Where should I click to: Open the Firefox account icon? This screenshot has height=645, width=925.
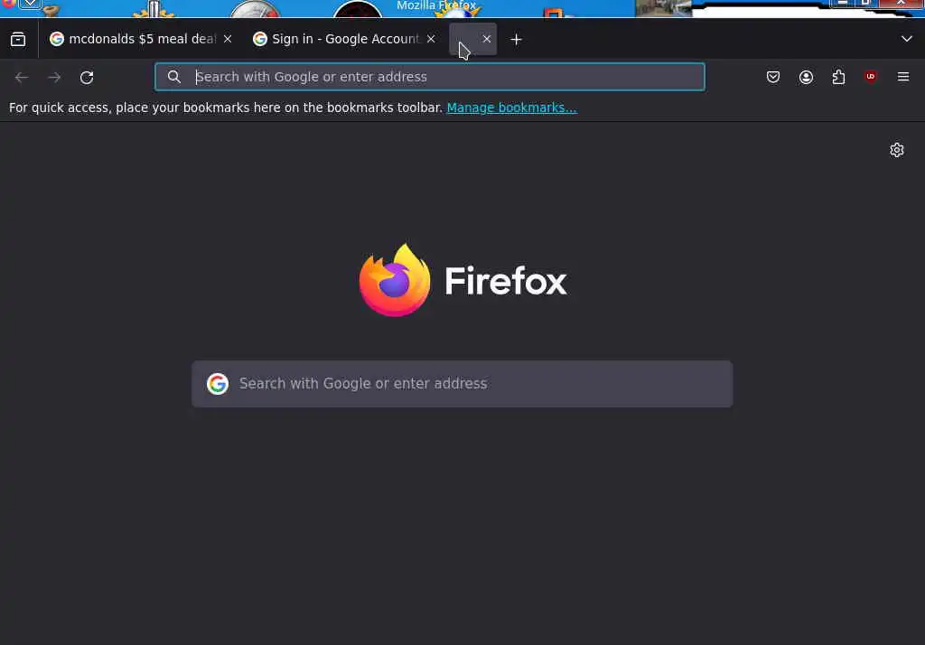(806, 77)
